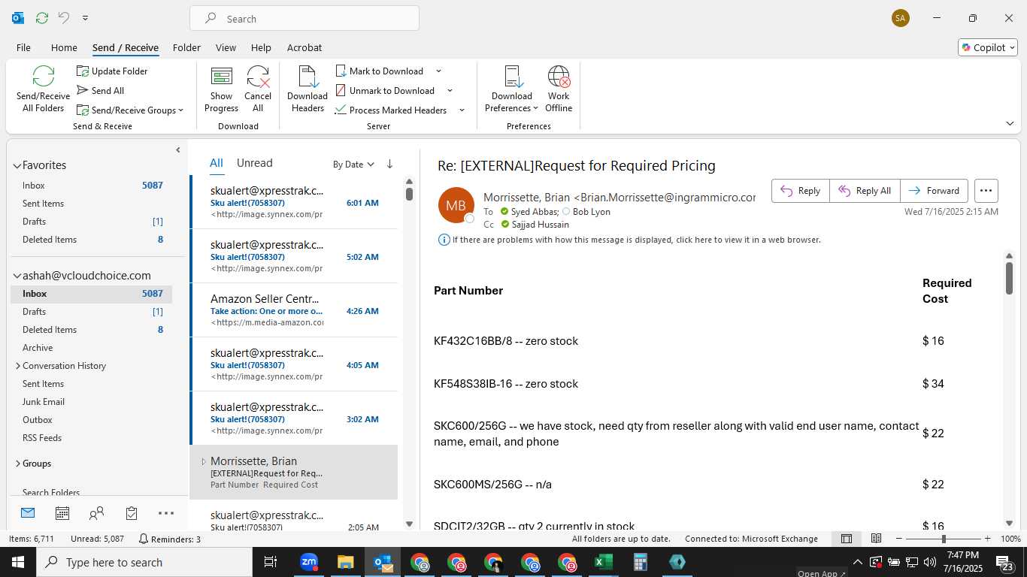Open more message actions ellipsis
1027x577 pixels.
986,191
